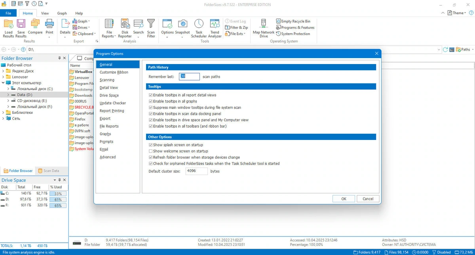Click OK in Program Options
The width and height of the screenshot is (475, 255).
[344, 199]
